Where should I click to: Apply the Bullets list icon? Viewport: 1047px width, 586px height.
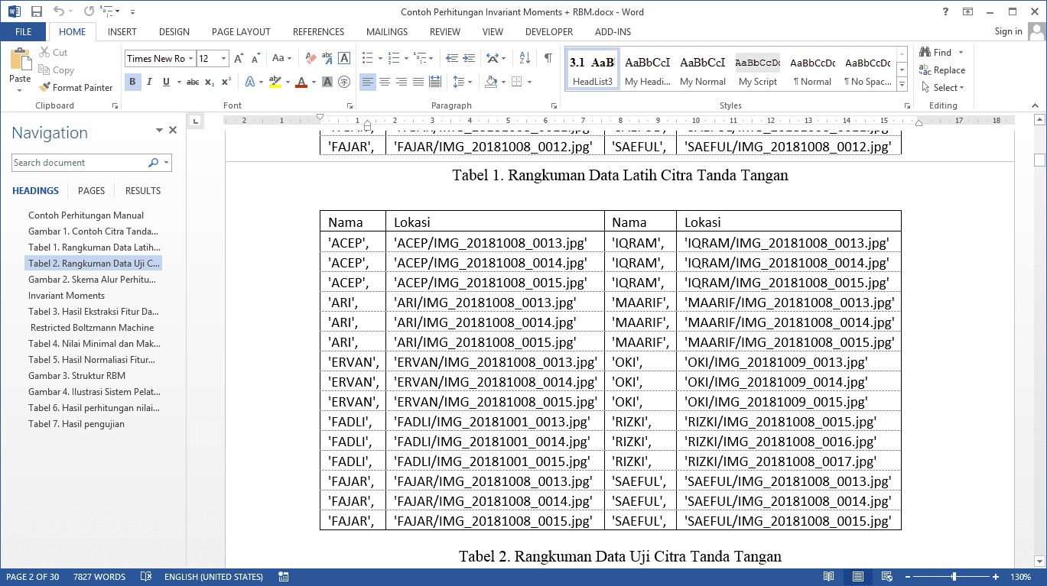point(368,58)
